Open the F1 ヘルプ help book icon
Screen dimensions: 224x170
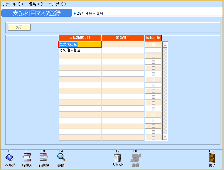9,157
